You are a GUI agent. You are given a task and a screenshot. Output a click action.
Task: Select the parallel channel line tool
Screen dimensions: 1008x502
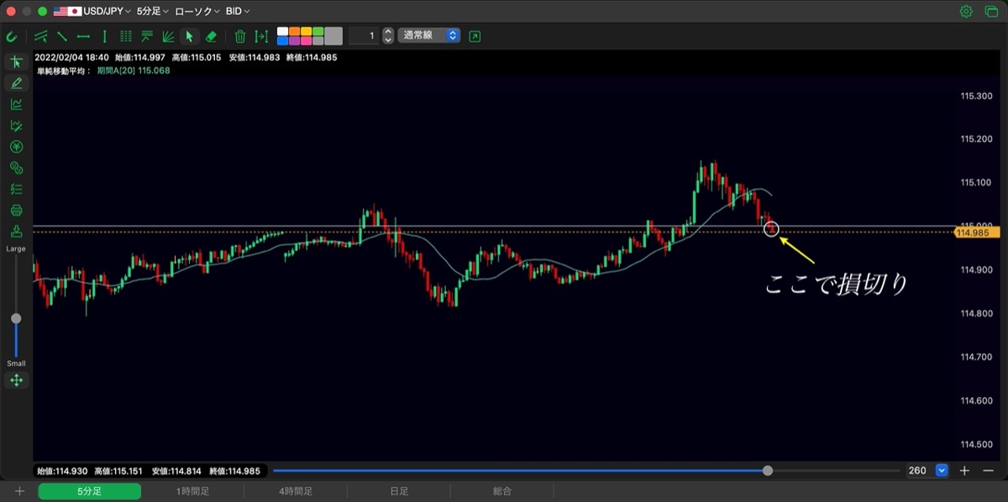(41, 36)
